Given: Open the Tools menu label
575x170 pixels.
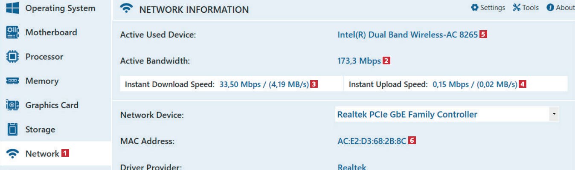Looking at the screenshot, I should pos(531,8).
